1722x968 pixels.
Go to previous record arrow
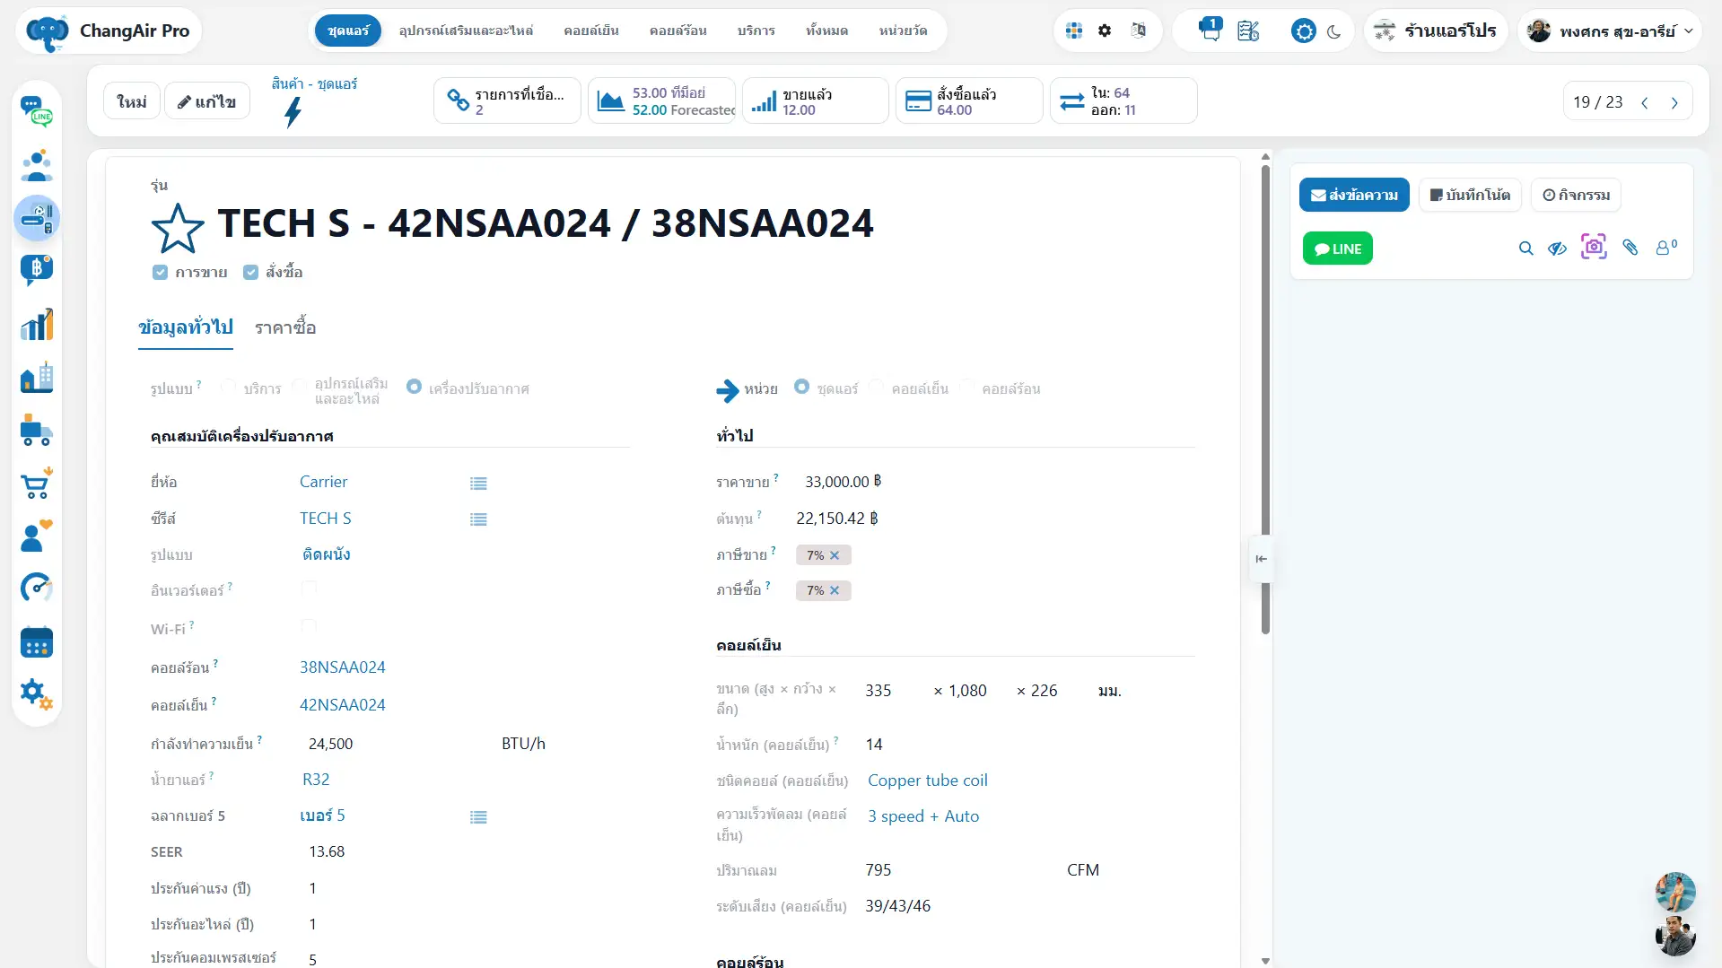click(x=1645, y=103)
